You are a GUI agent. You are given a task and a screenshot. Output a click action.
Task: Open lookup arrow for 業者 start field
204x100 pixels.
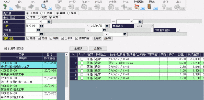click(41, 34)
